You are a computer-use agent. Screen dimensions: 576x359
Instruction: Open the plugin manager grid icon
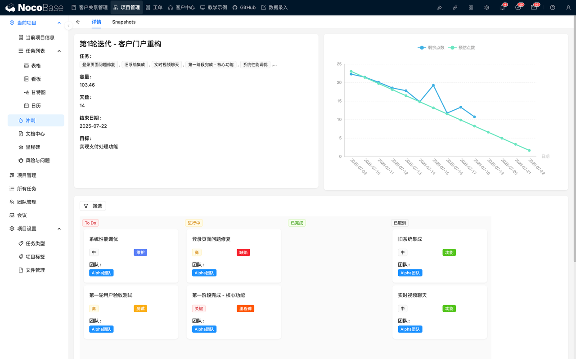tap(471, 8)
